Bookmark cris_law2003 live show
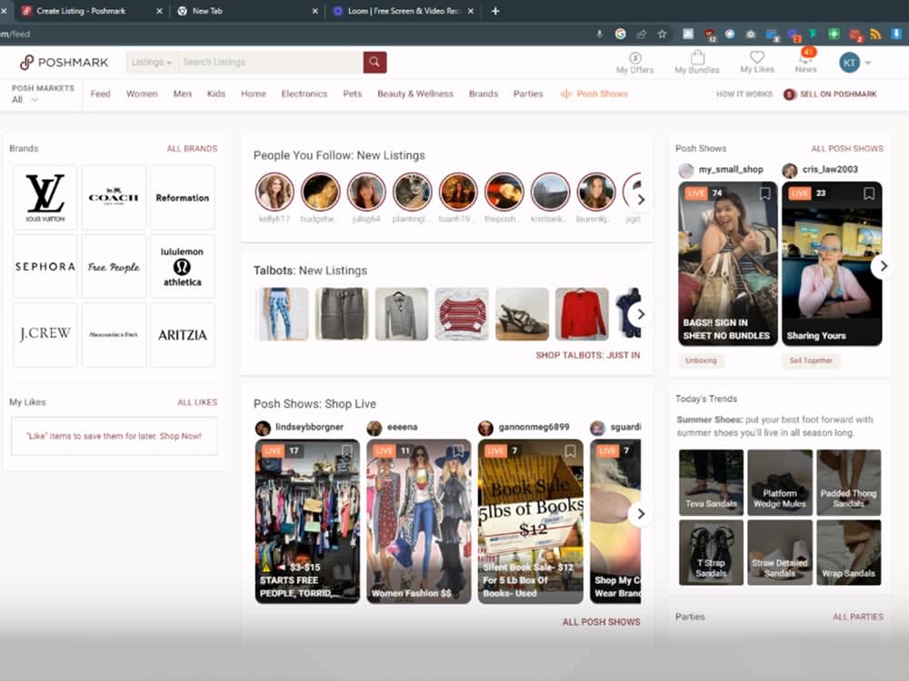 (868, 193)
